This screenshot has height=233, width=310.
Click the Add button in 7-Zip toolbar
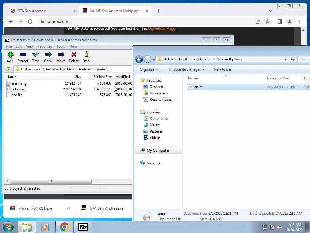click(x=10, y=57)
